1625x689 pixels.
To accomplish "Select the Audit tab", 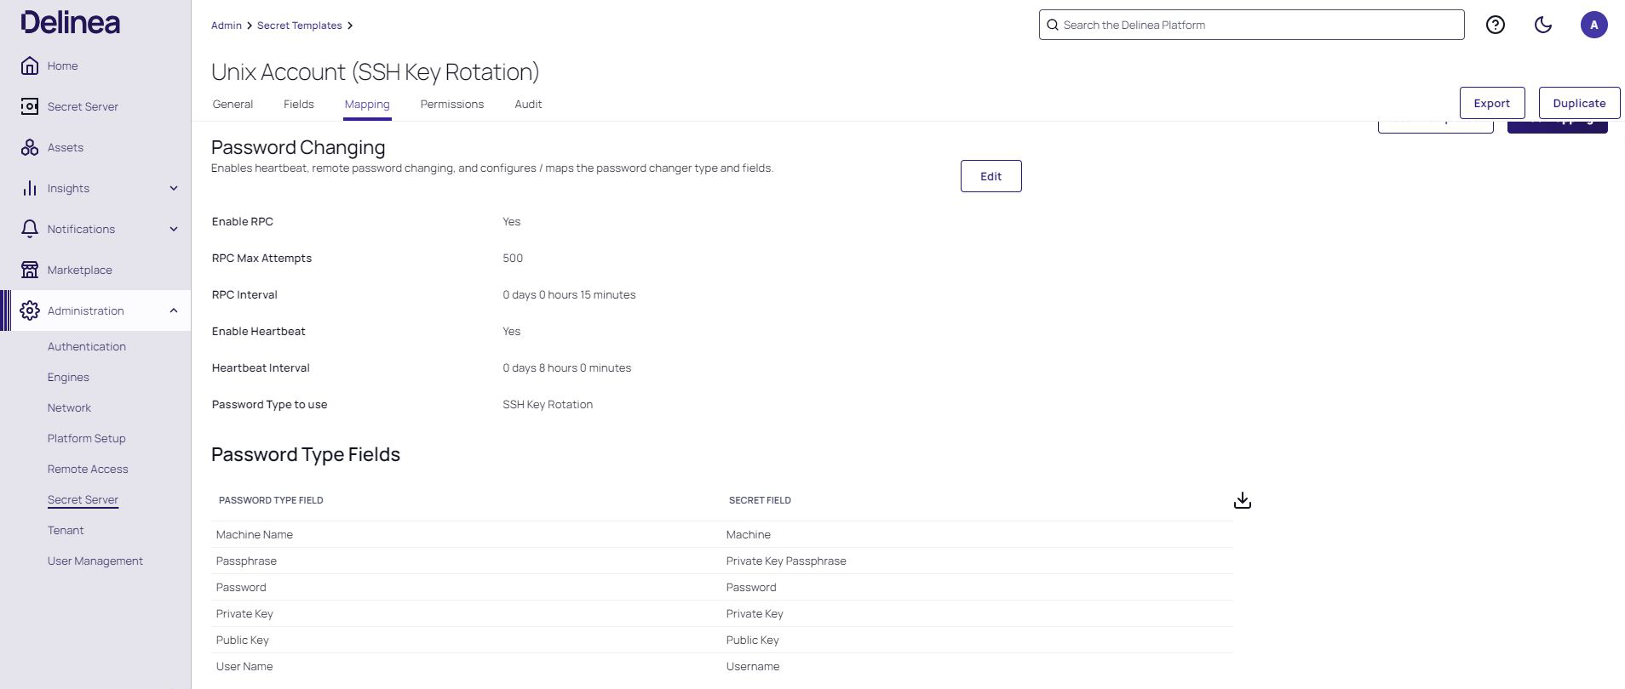I will (528, 105).
